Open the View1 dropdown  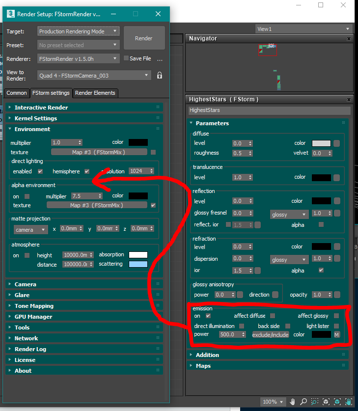(304, 29)
